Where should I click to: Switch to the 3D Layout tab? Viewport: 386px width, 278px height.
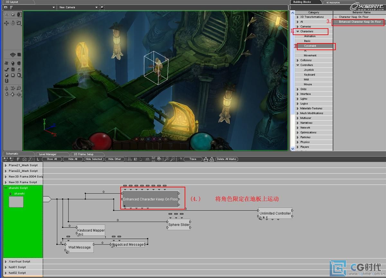tap(12, 2)
